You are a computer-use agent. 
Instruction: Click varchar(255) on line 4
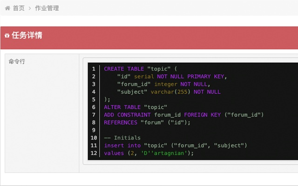(170, 92)
